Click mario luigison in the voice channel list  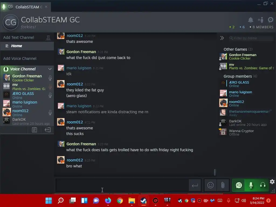click(27, 104)
